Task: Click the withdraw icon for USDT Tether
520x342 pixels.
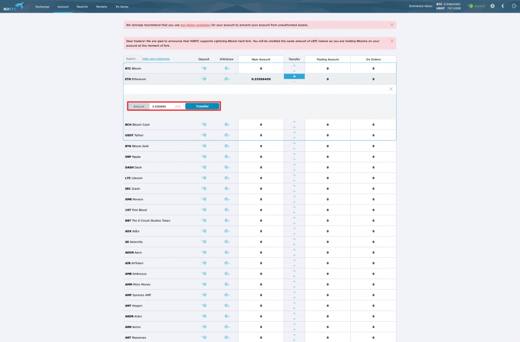Action: (x=227, y=135)
